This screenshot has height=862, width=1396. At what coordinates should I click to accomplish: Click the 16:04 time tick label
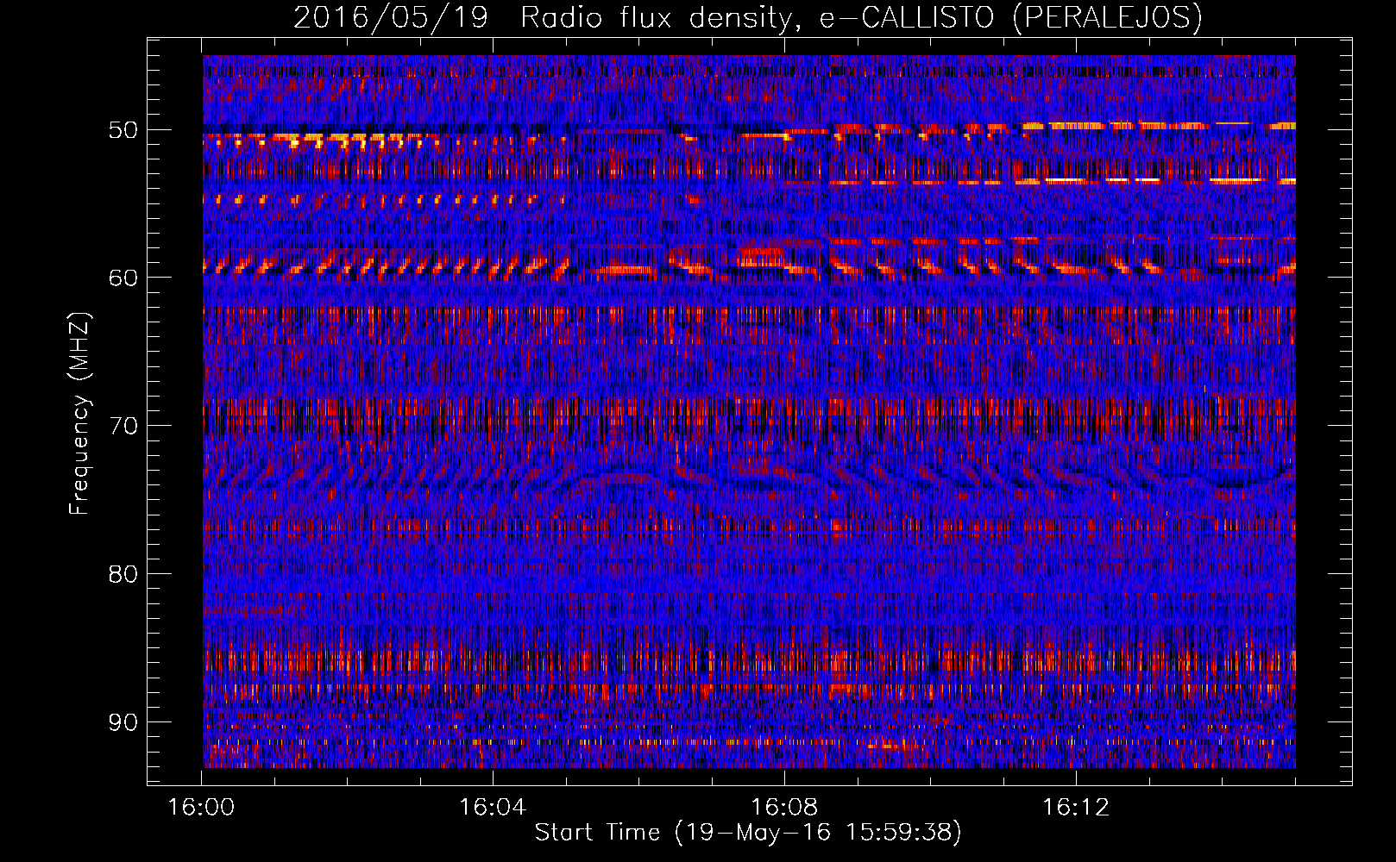(493, 808)
